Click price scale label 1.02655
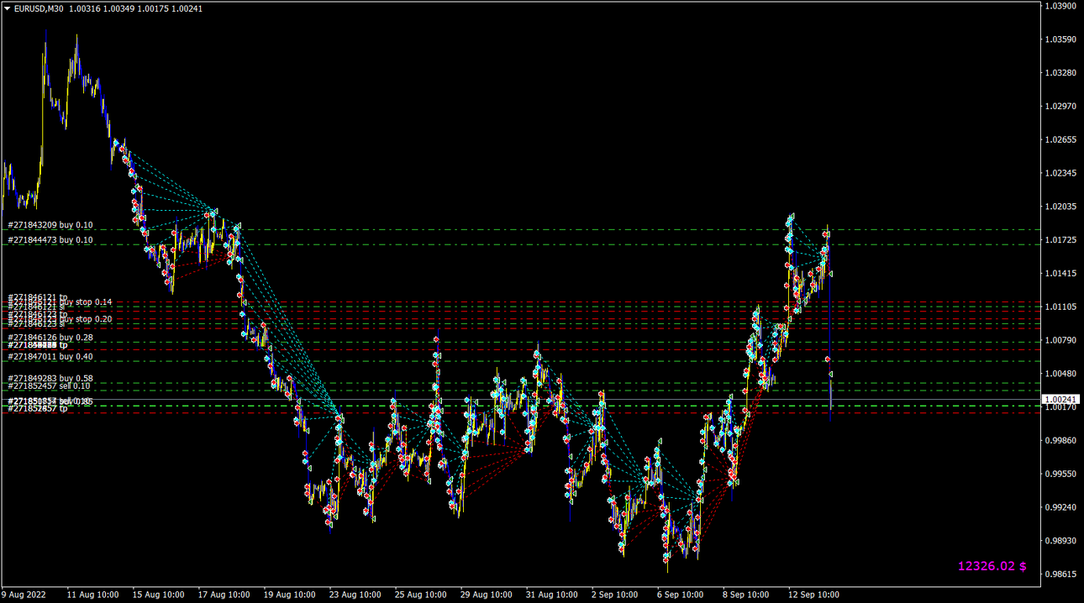Viewport: 1084px width, 603px height. (1059, 140)
